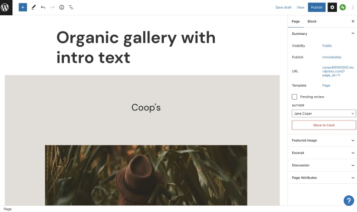Open the List View icon
Screen dimensions: 357x212
coord(71,7)
